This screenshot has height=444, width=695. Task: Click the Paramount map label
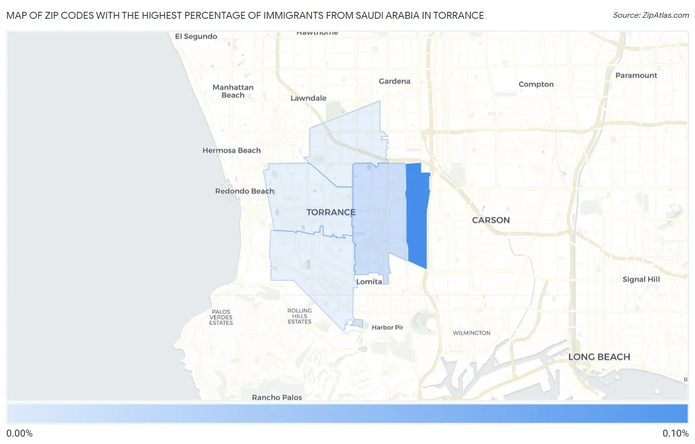636,76
